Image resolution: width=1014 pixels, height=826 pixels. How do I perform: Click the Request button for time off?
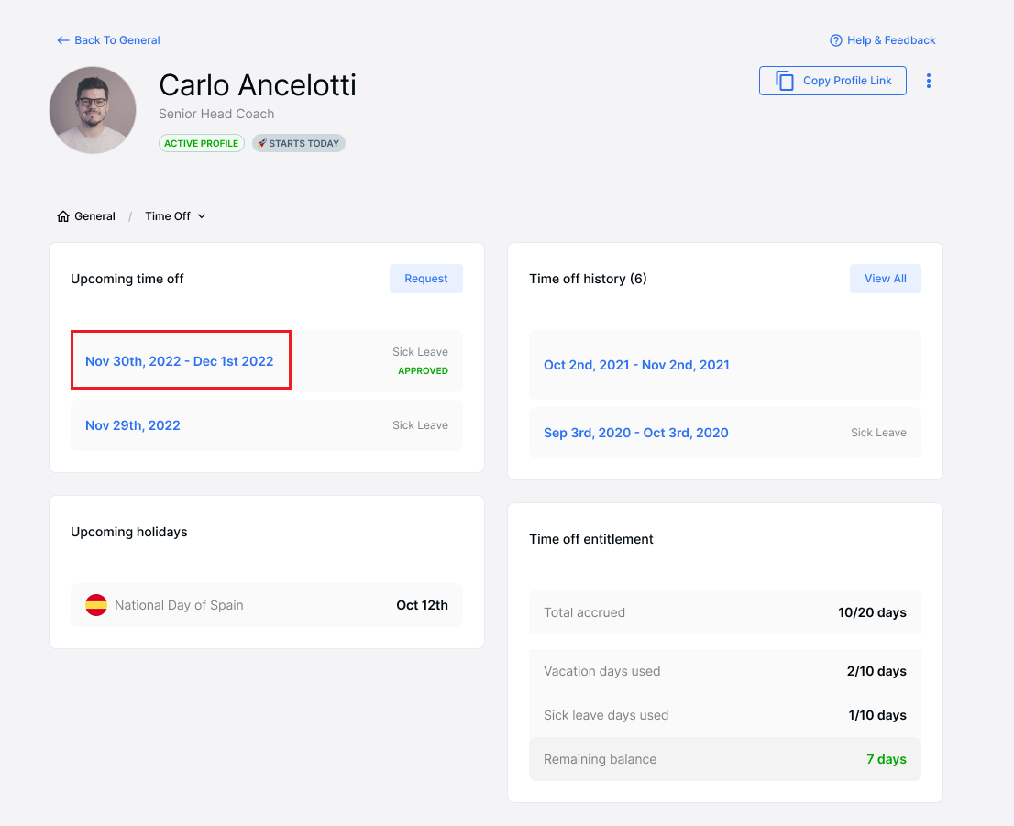coord(425,279)
